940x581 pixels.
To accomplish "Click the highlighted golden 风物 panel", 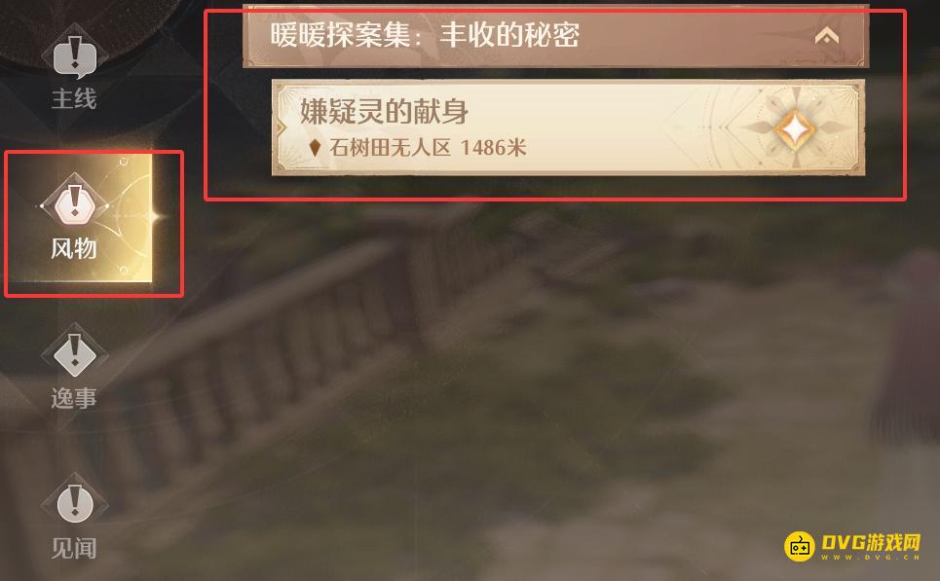I will point(79,218).
